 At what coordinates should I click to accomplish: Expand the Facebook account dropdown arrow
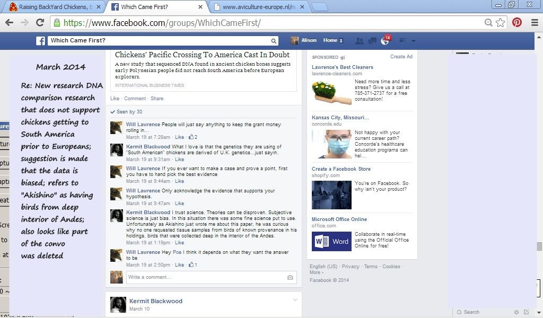[414, 41]
